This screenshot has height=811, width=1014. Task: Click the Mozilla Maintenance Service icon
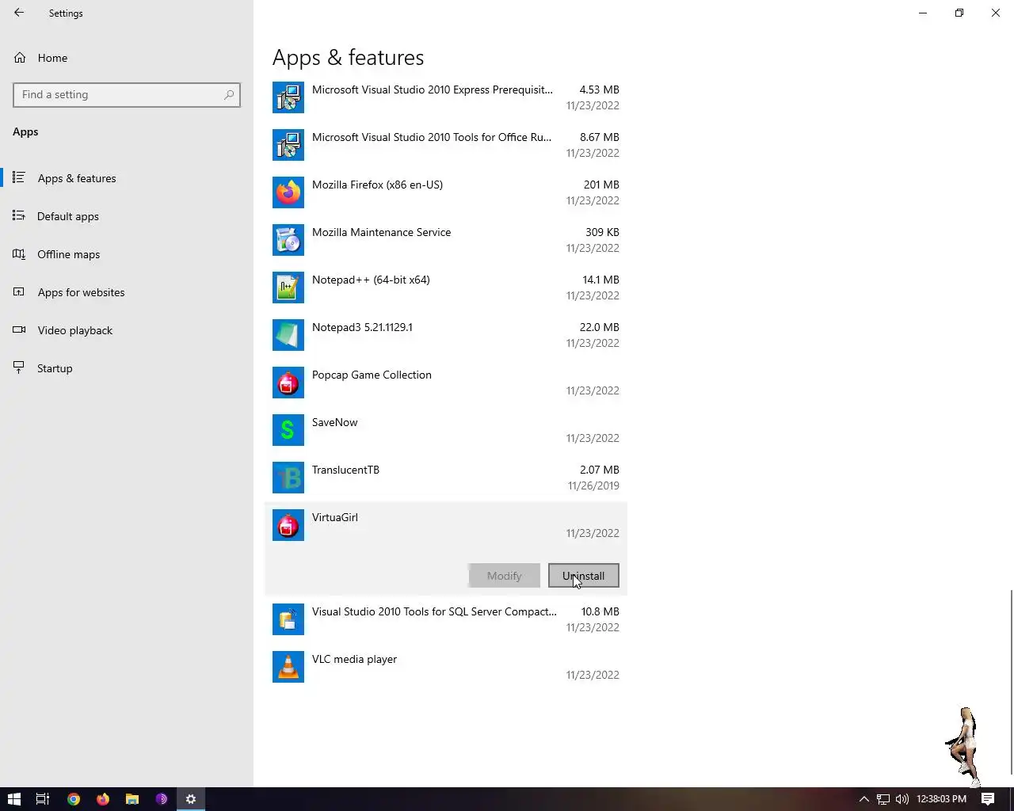288,240
